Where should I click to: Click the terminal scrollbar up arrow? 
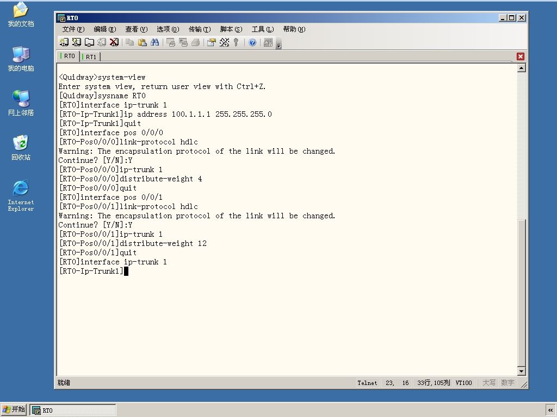pyautogui.click(x=521, y=68)
